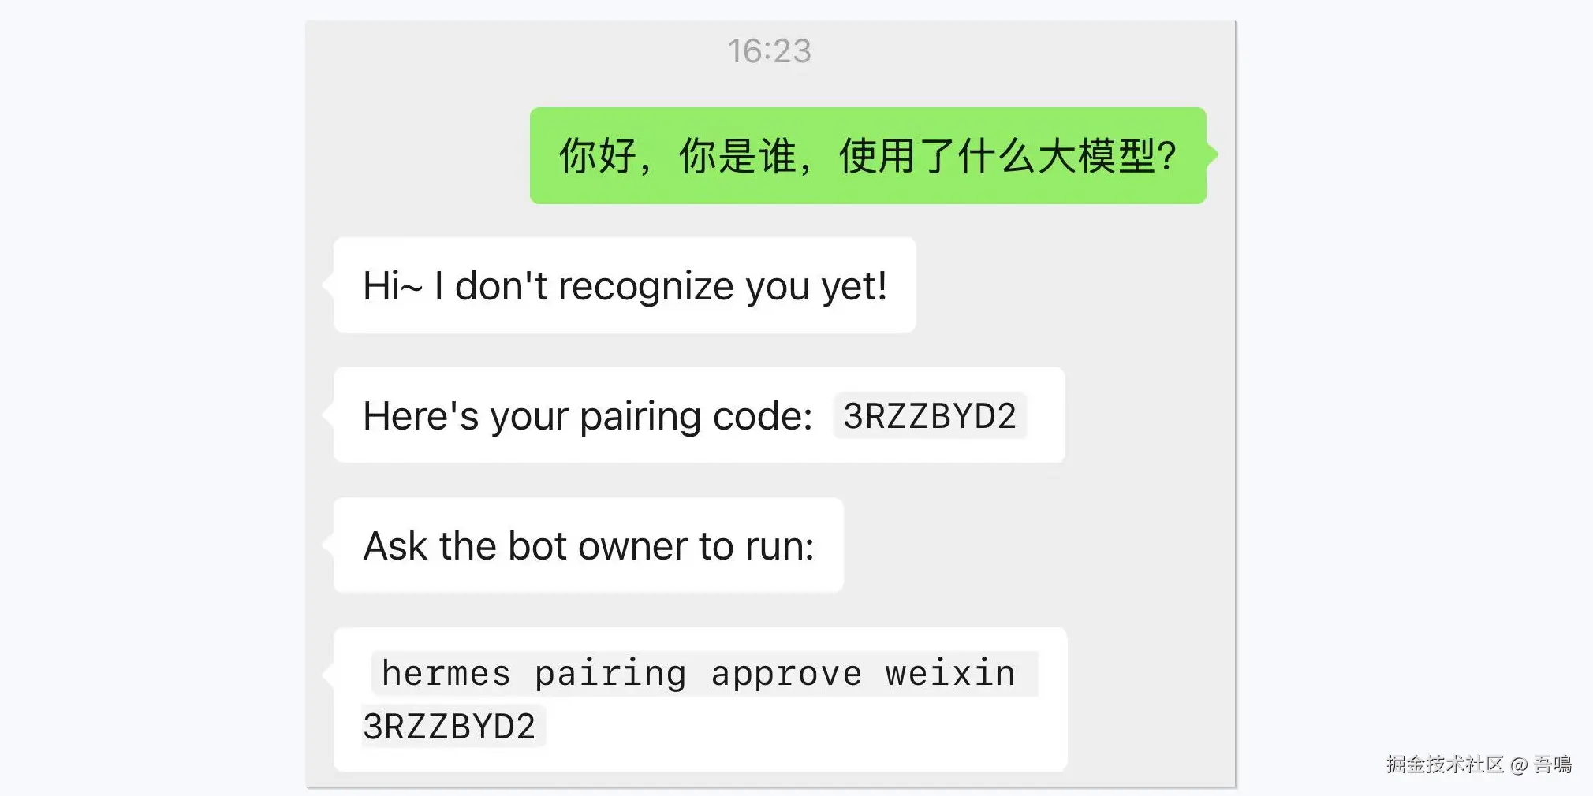The height and width of the screenshot is (796, 1593).
Task: Tap the green bubble's pointed tail
Action: click(1212, 154)
